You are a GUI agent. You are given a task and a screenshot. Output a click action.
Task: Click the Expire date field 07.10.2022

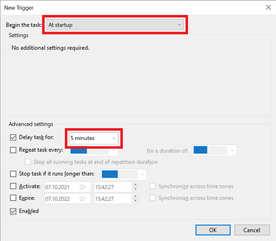click(68, 199)
